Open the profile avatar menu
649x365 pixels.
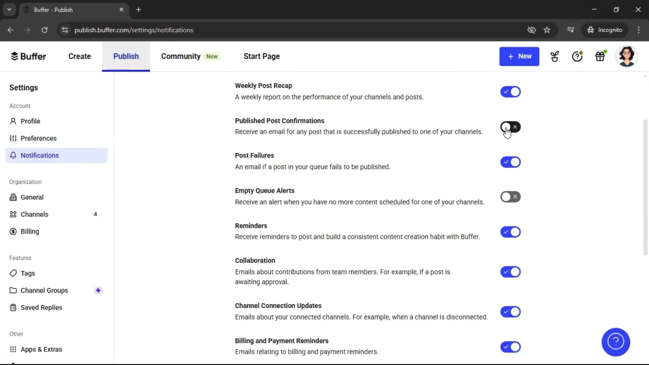point(627,56)
